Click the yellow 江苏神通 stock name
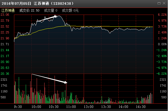168x111 pixels. 8,11
